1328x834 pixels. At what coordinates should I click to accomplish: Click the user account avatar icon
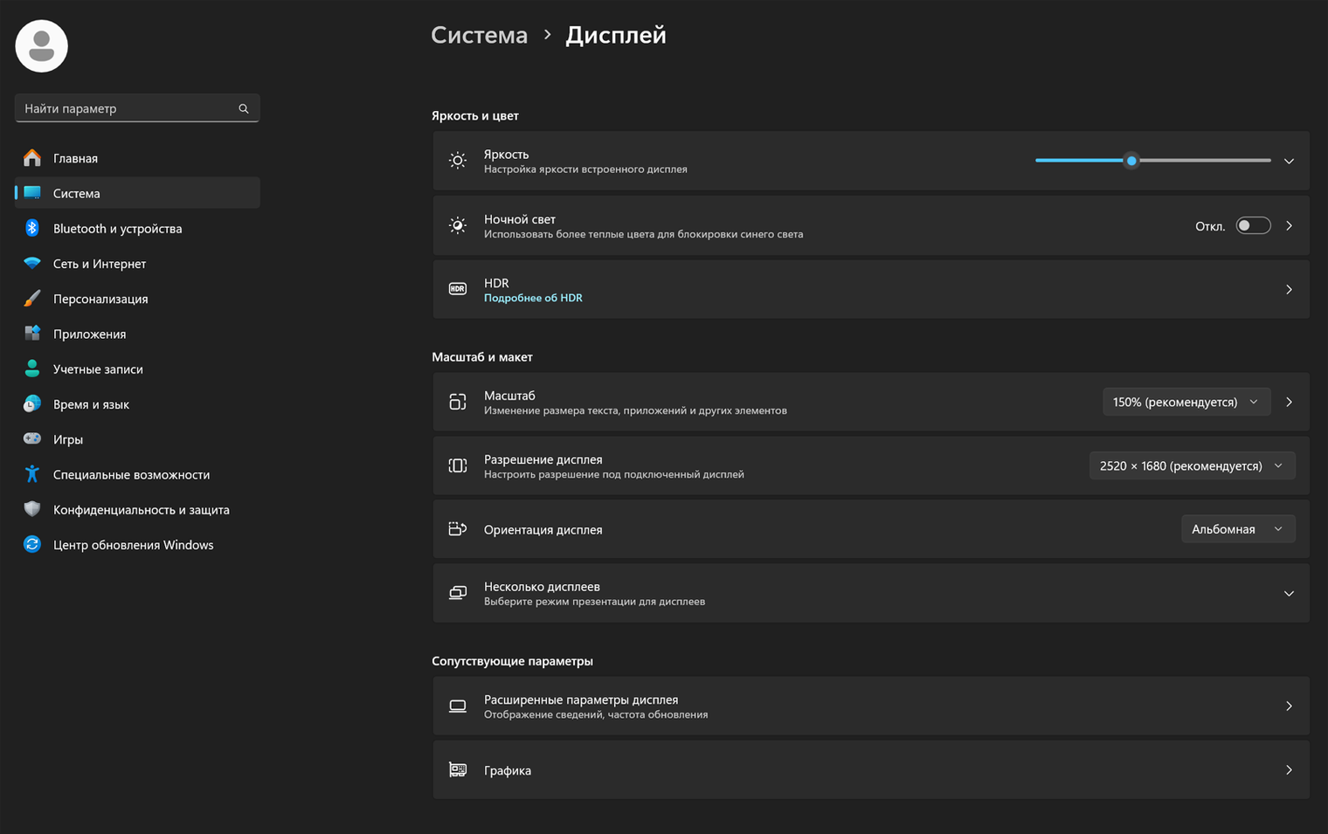tap(41, 46)
